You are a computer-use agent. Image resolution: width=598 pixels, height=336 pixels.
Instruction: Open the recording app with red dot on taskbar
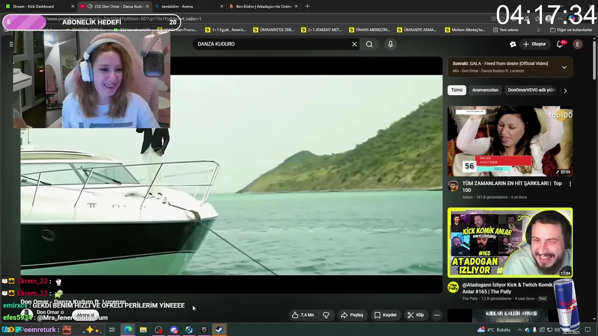point(158,329)
